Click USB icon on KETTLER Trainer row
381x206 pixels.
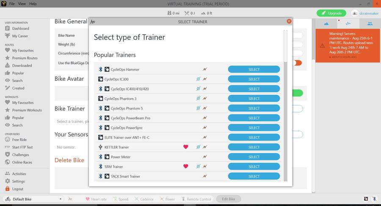[x=100, y=147]
